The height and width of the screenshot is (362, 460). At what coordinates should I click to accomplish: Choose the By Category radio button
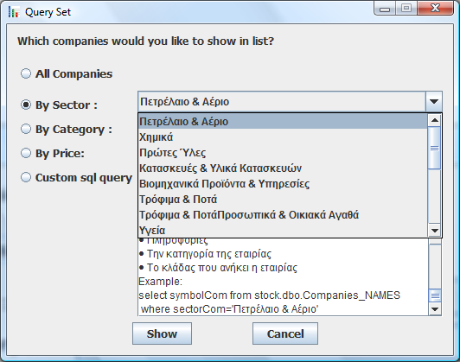pyautogui.click(x=26, y=129)
